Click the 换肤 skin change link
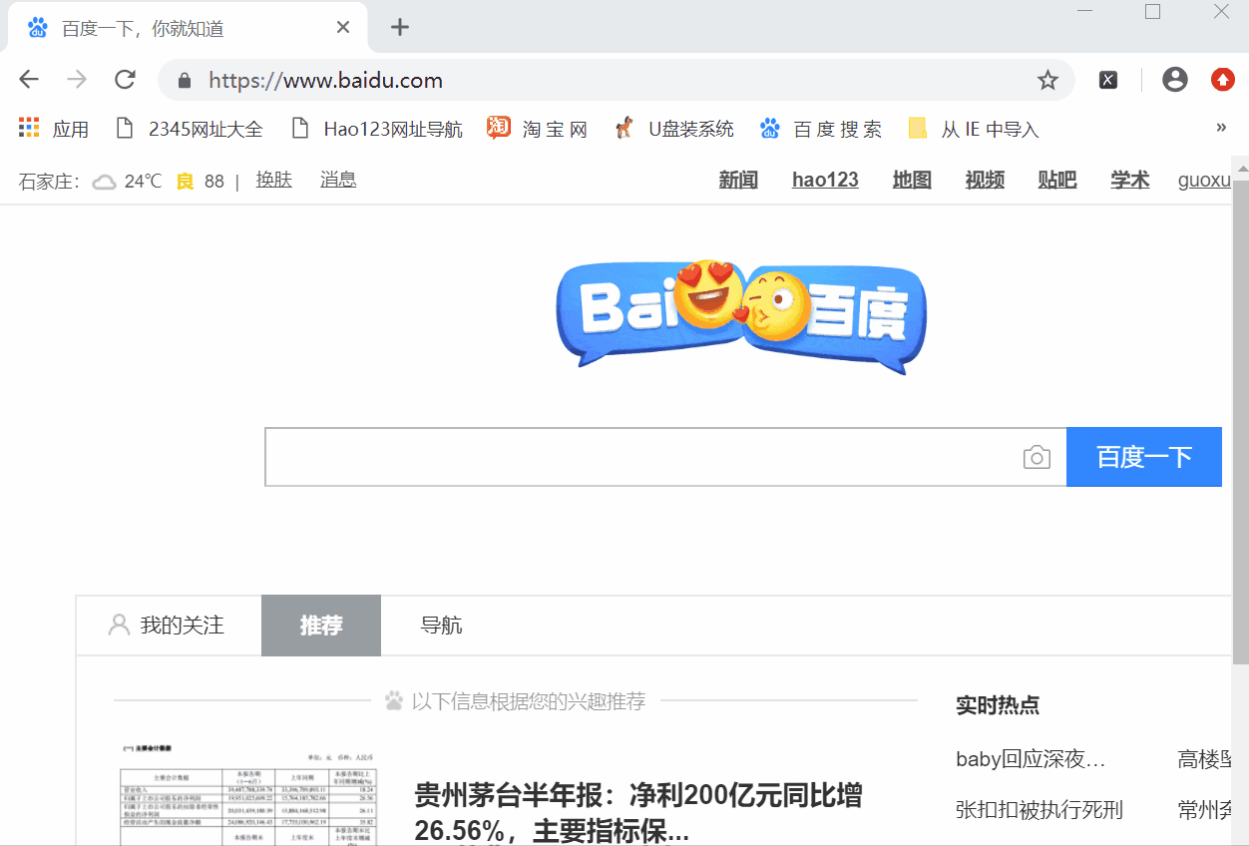1249x846 pixels. (x=273, y=180)
